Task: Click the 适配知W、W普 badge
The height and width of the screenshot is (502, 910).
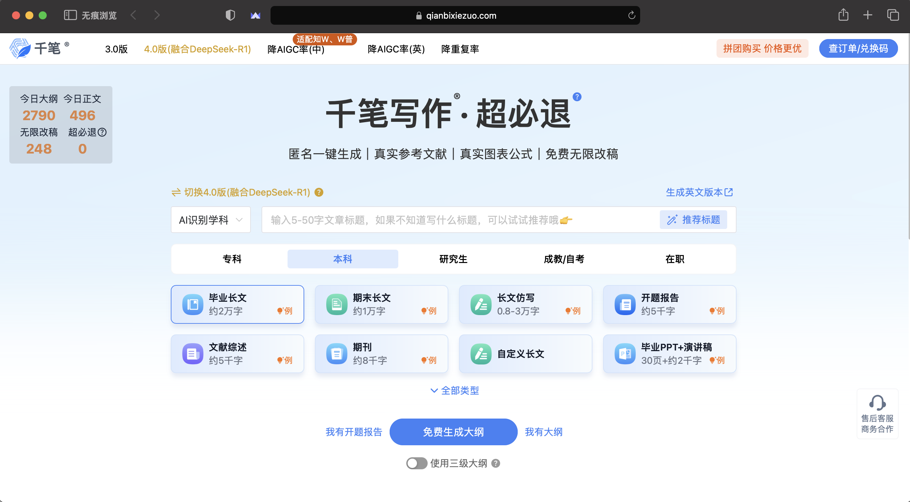Action: tap(325, 39)
